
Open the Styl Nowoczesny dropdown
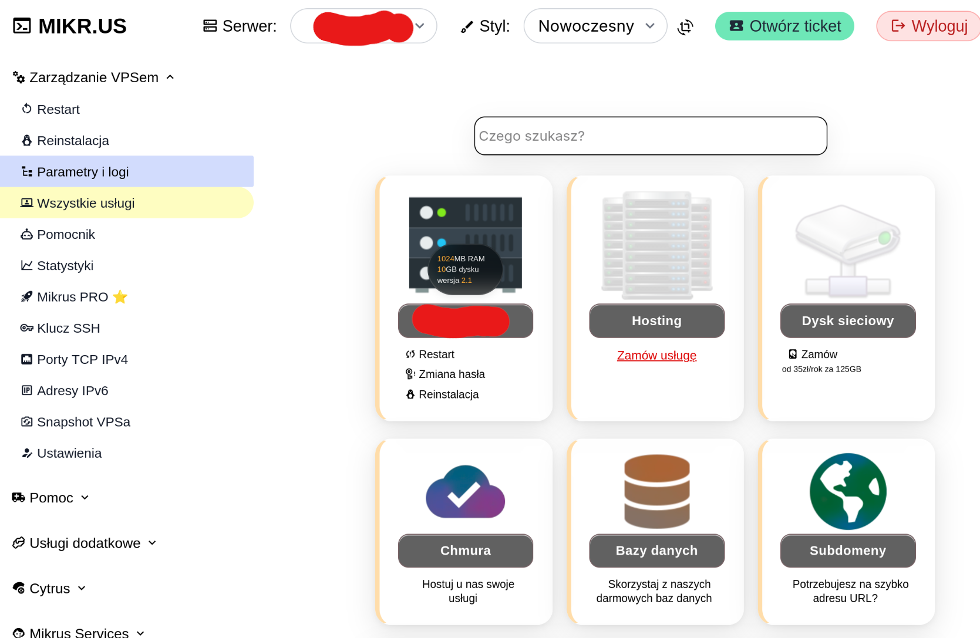pyautogui.click(x=595, y=26)
